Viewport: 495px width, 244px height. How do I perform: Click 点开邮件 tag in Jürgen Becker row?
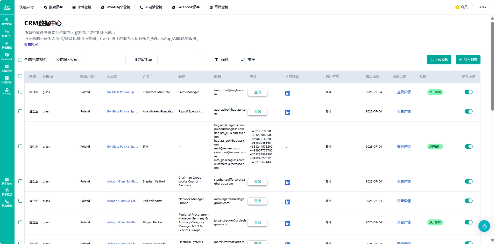pyautogui.click(x=435, y=222)
